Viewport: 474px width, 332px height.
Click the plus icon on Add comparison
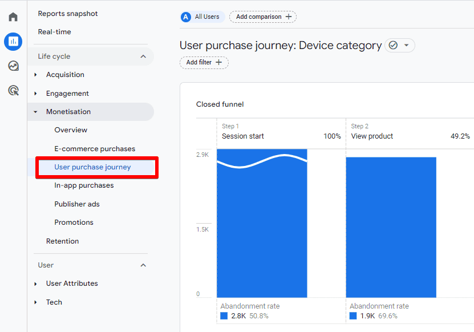click(290, 17)
